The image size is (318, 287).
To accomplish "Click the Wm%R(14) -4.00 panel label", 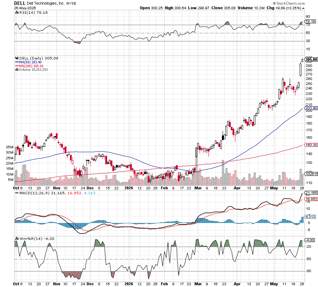I will [x=37, y=239].
